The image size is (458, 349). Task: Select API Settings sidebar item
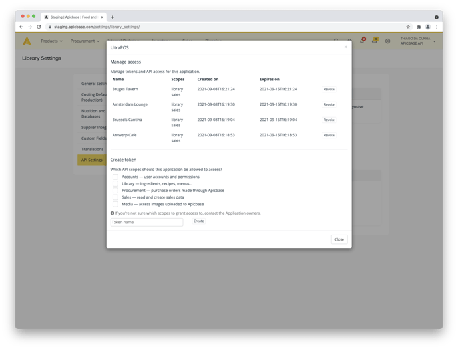tap(92, 160)
